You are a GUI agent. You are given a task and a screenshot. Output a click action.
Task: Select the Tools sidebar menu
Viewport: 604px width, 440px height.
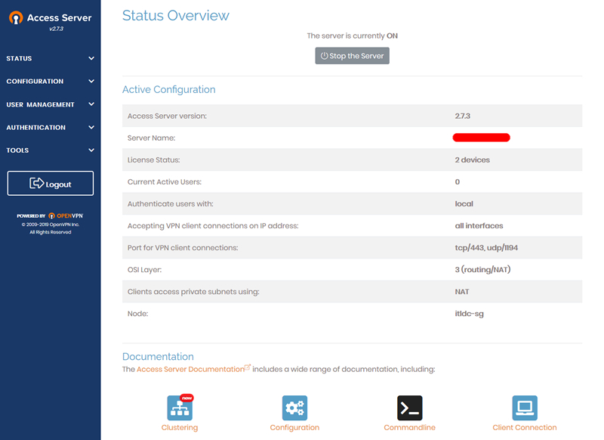tap(18, 150)
